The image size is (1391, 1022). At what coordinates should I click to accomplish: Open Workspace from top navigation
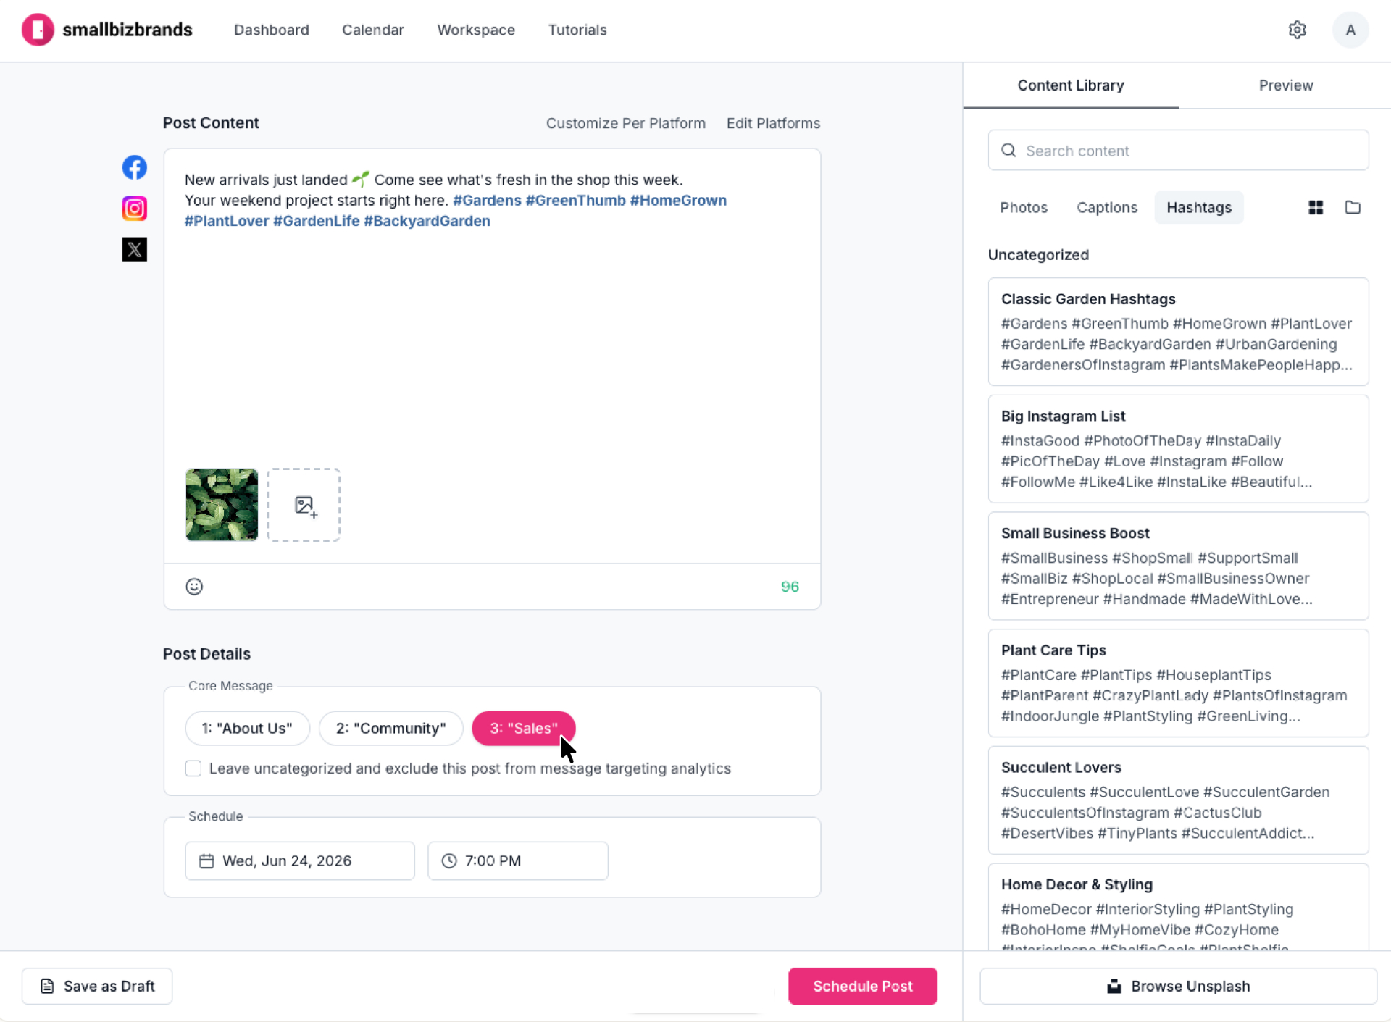coord(476,30)
